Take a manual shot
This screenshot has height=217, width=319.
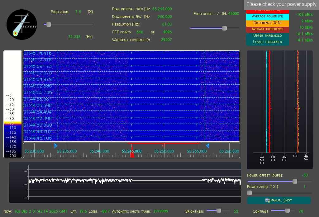pyautogui.click(x=279, y=200)
